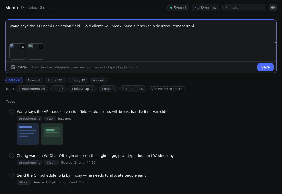Screen dimensions: 282x194
Task: Mark Q4 schedule to Li note done
Action: 11,175
